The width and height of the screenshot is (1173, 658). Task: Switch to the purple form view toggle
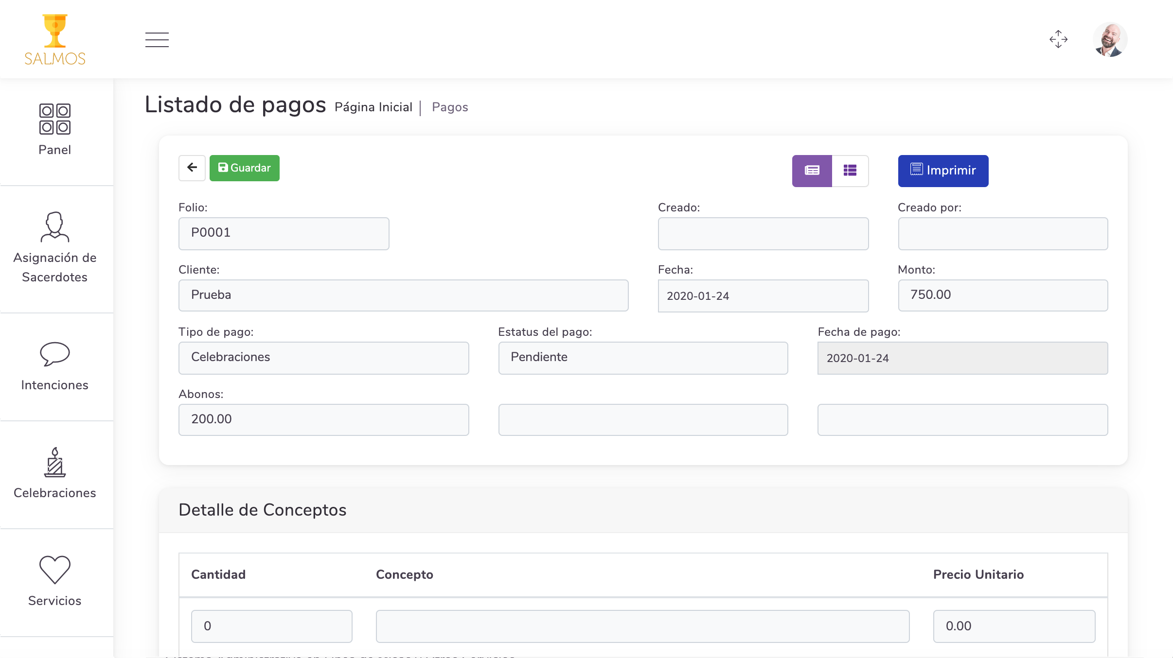click(x=812, y=171)
